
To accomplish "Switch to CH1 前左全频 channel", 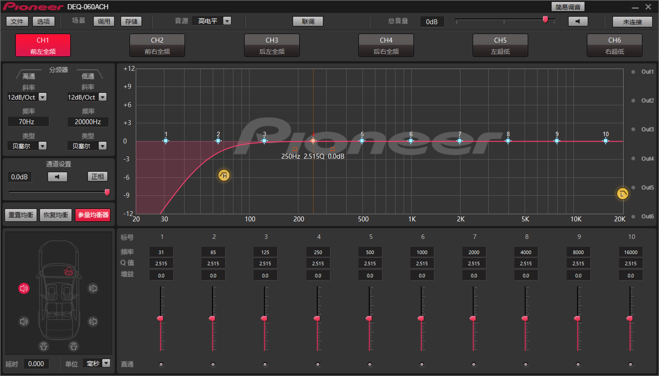I will (x=43, y=45).
